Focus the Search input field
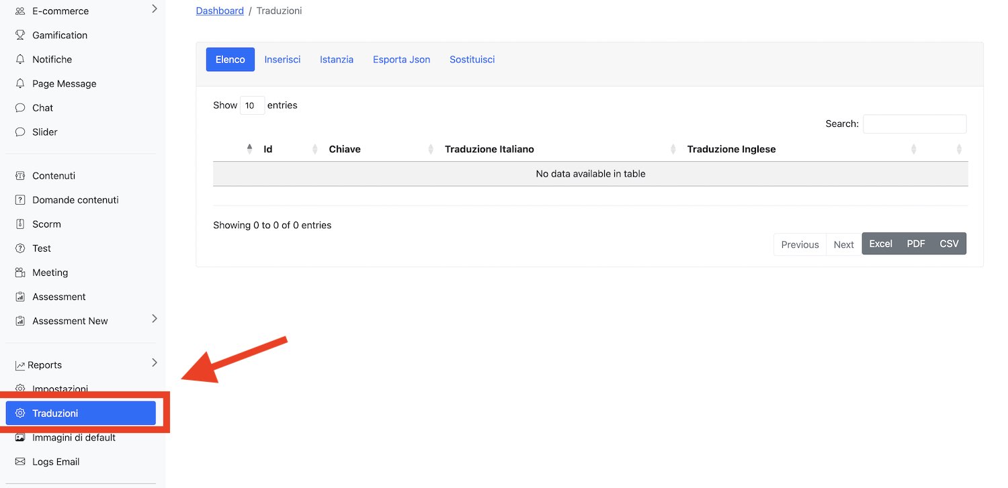Viewport: 1008px width, 488px height. coord(914,124)
